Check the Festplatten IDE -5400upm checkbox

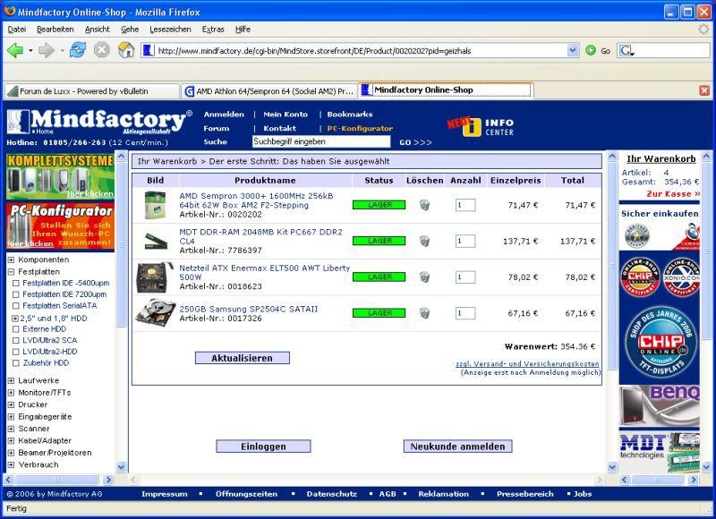16,283
